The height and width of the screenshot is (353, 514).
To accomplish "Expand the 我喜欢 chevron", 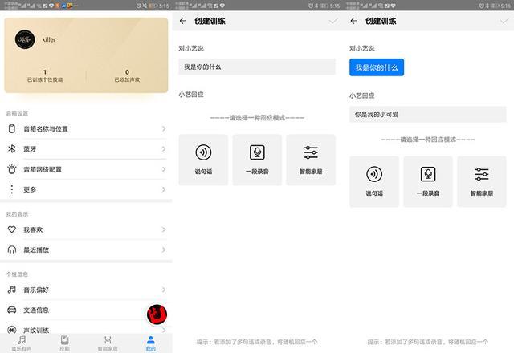I will point(164,229).
